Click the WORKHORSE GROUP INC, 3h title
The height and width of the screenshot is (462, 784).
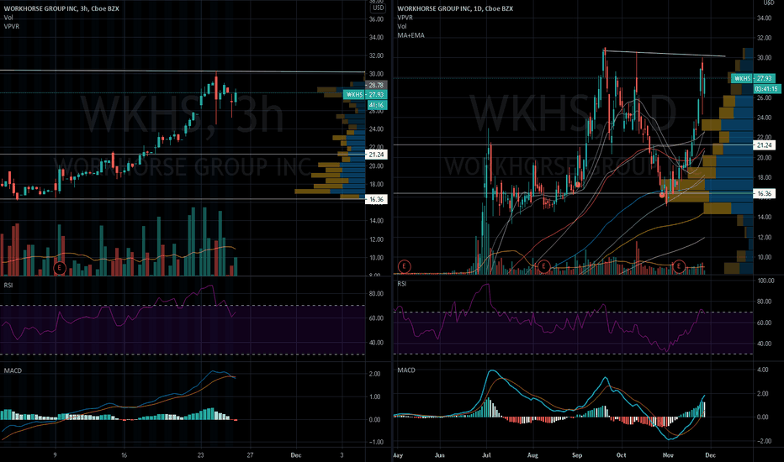[x=61, y=8]
